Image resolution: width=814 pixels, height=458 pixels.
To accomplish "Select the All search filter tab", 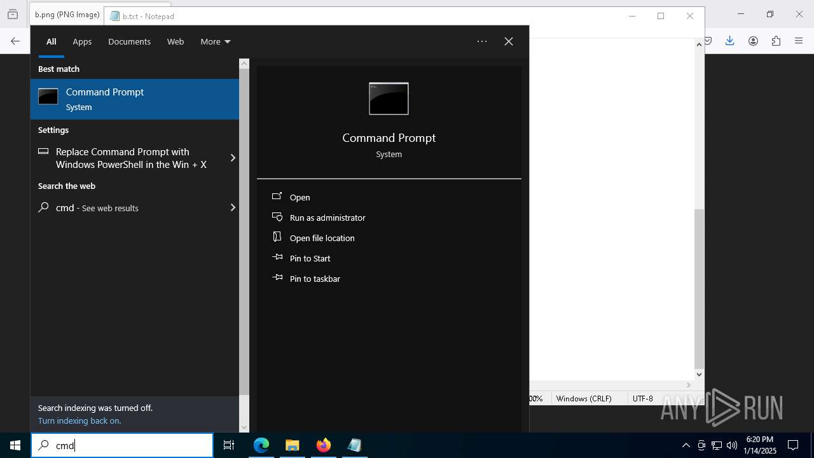I will [51, 41].
